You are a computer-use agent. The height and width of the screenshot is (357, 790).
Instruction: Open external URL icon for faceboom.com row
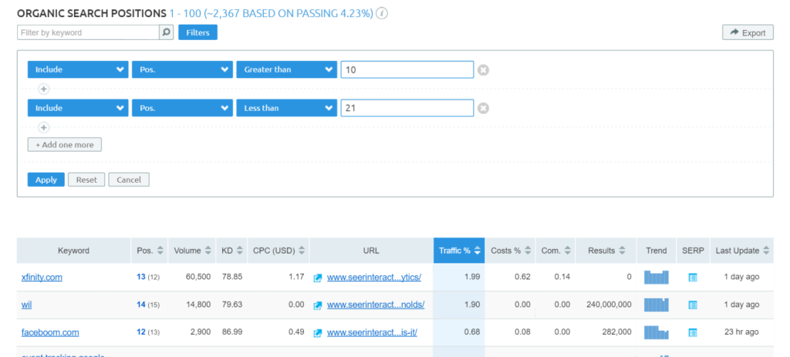tap(318, 333)
